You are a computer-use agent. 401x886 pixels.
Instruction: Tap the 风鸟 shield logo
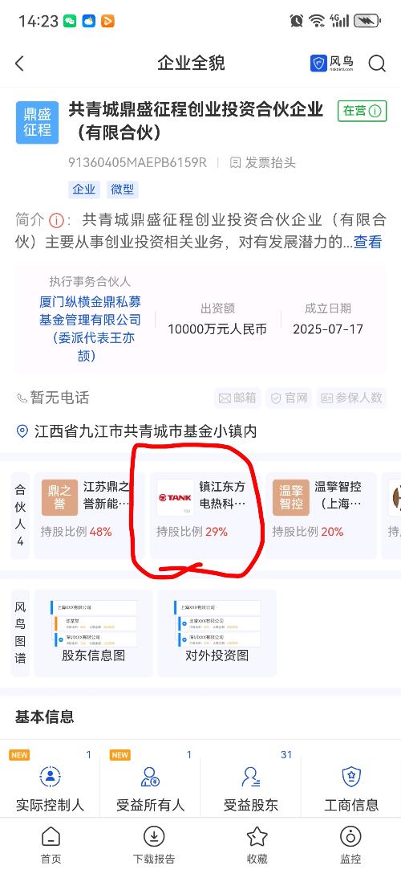click(x=332, y=63)
